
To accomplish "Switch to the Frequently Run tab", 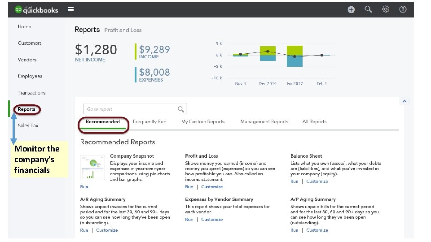I will (x=150, y=121).
